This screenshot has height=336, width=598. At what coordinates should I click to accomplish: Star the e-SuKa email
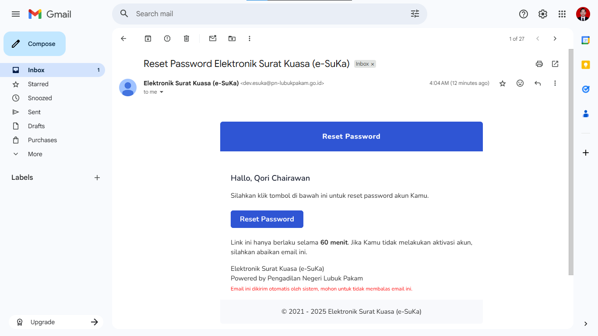coord(503,83)
